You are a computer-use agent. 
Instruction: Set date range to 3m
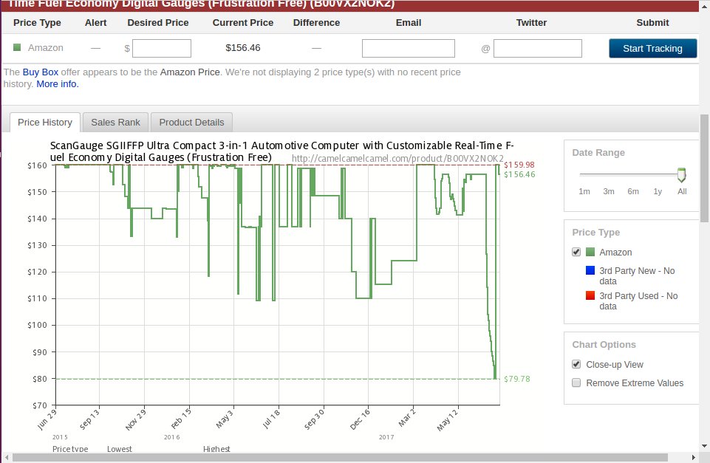(x=609, y=191)
